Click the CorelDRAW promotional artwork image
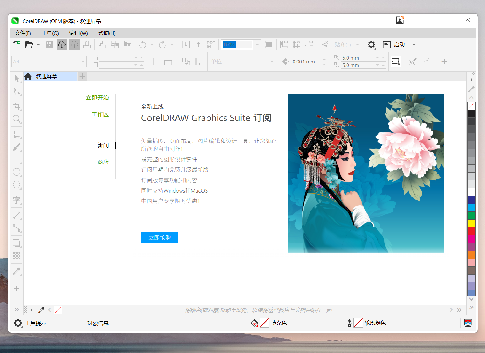This screenshot has height=353, width=485. pyautogui.click(x=365, y=173)
